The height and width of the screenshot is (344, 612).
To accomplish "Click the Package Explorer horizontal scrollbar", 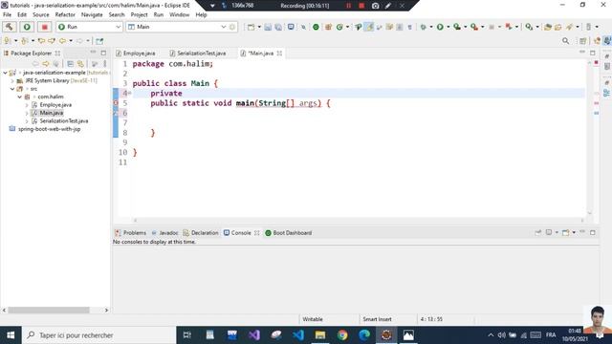I will 49,310.
